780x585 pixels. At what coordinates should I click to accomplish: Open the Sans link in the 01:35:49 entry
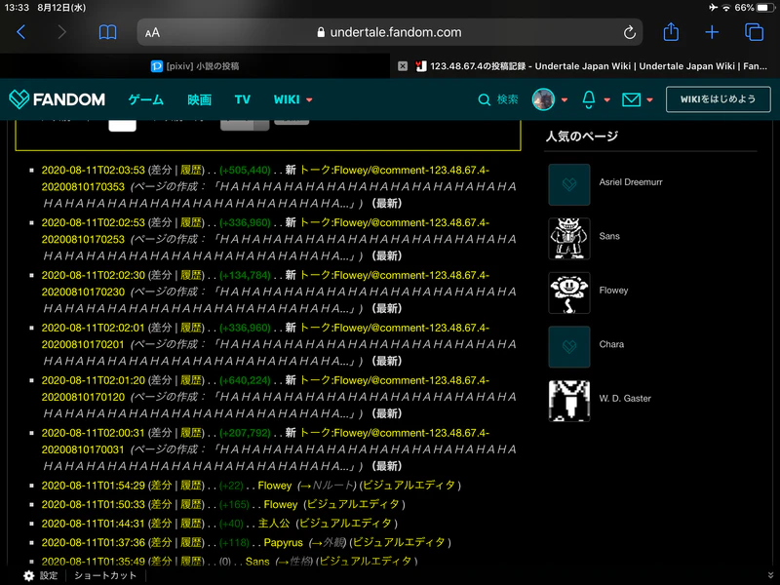(257, 562)
